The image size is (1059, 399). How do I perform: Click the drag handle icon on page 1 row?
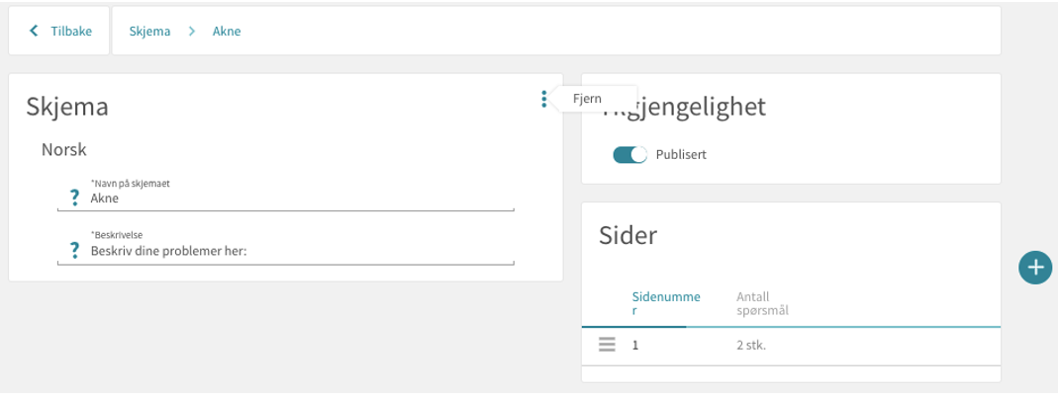point(607,345)
